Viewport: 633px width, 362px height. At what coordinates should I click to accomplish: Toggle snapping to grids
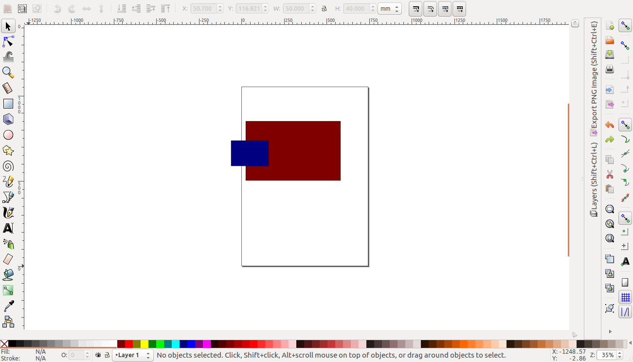pos(625,297)
